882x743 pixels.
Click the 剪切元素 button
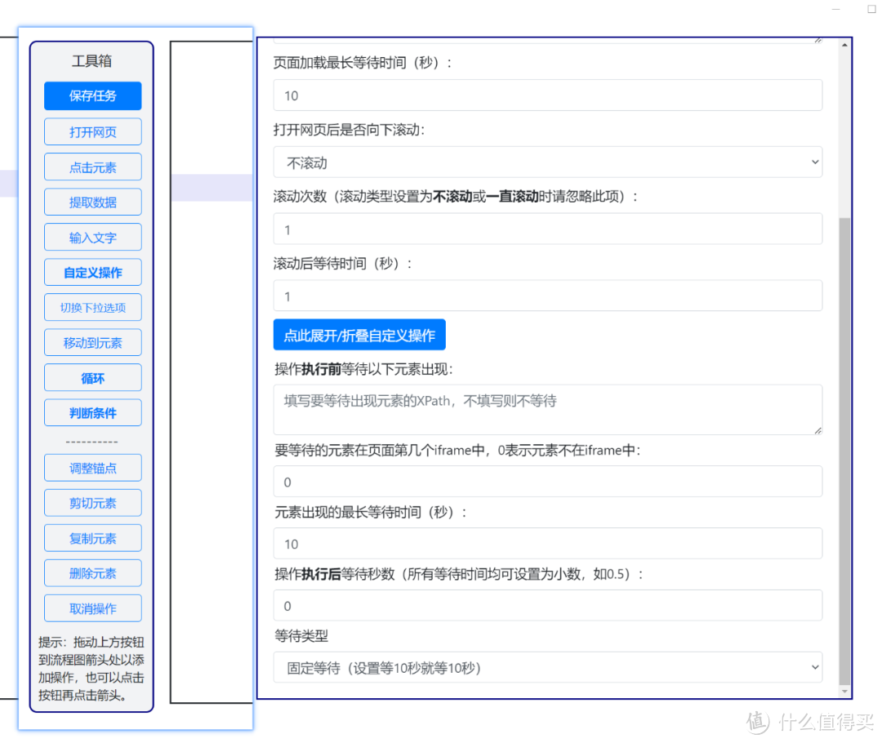click(x=93, y=503)
